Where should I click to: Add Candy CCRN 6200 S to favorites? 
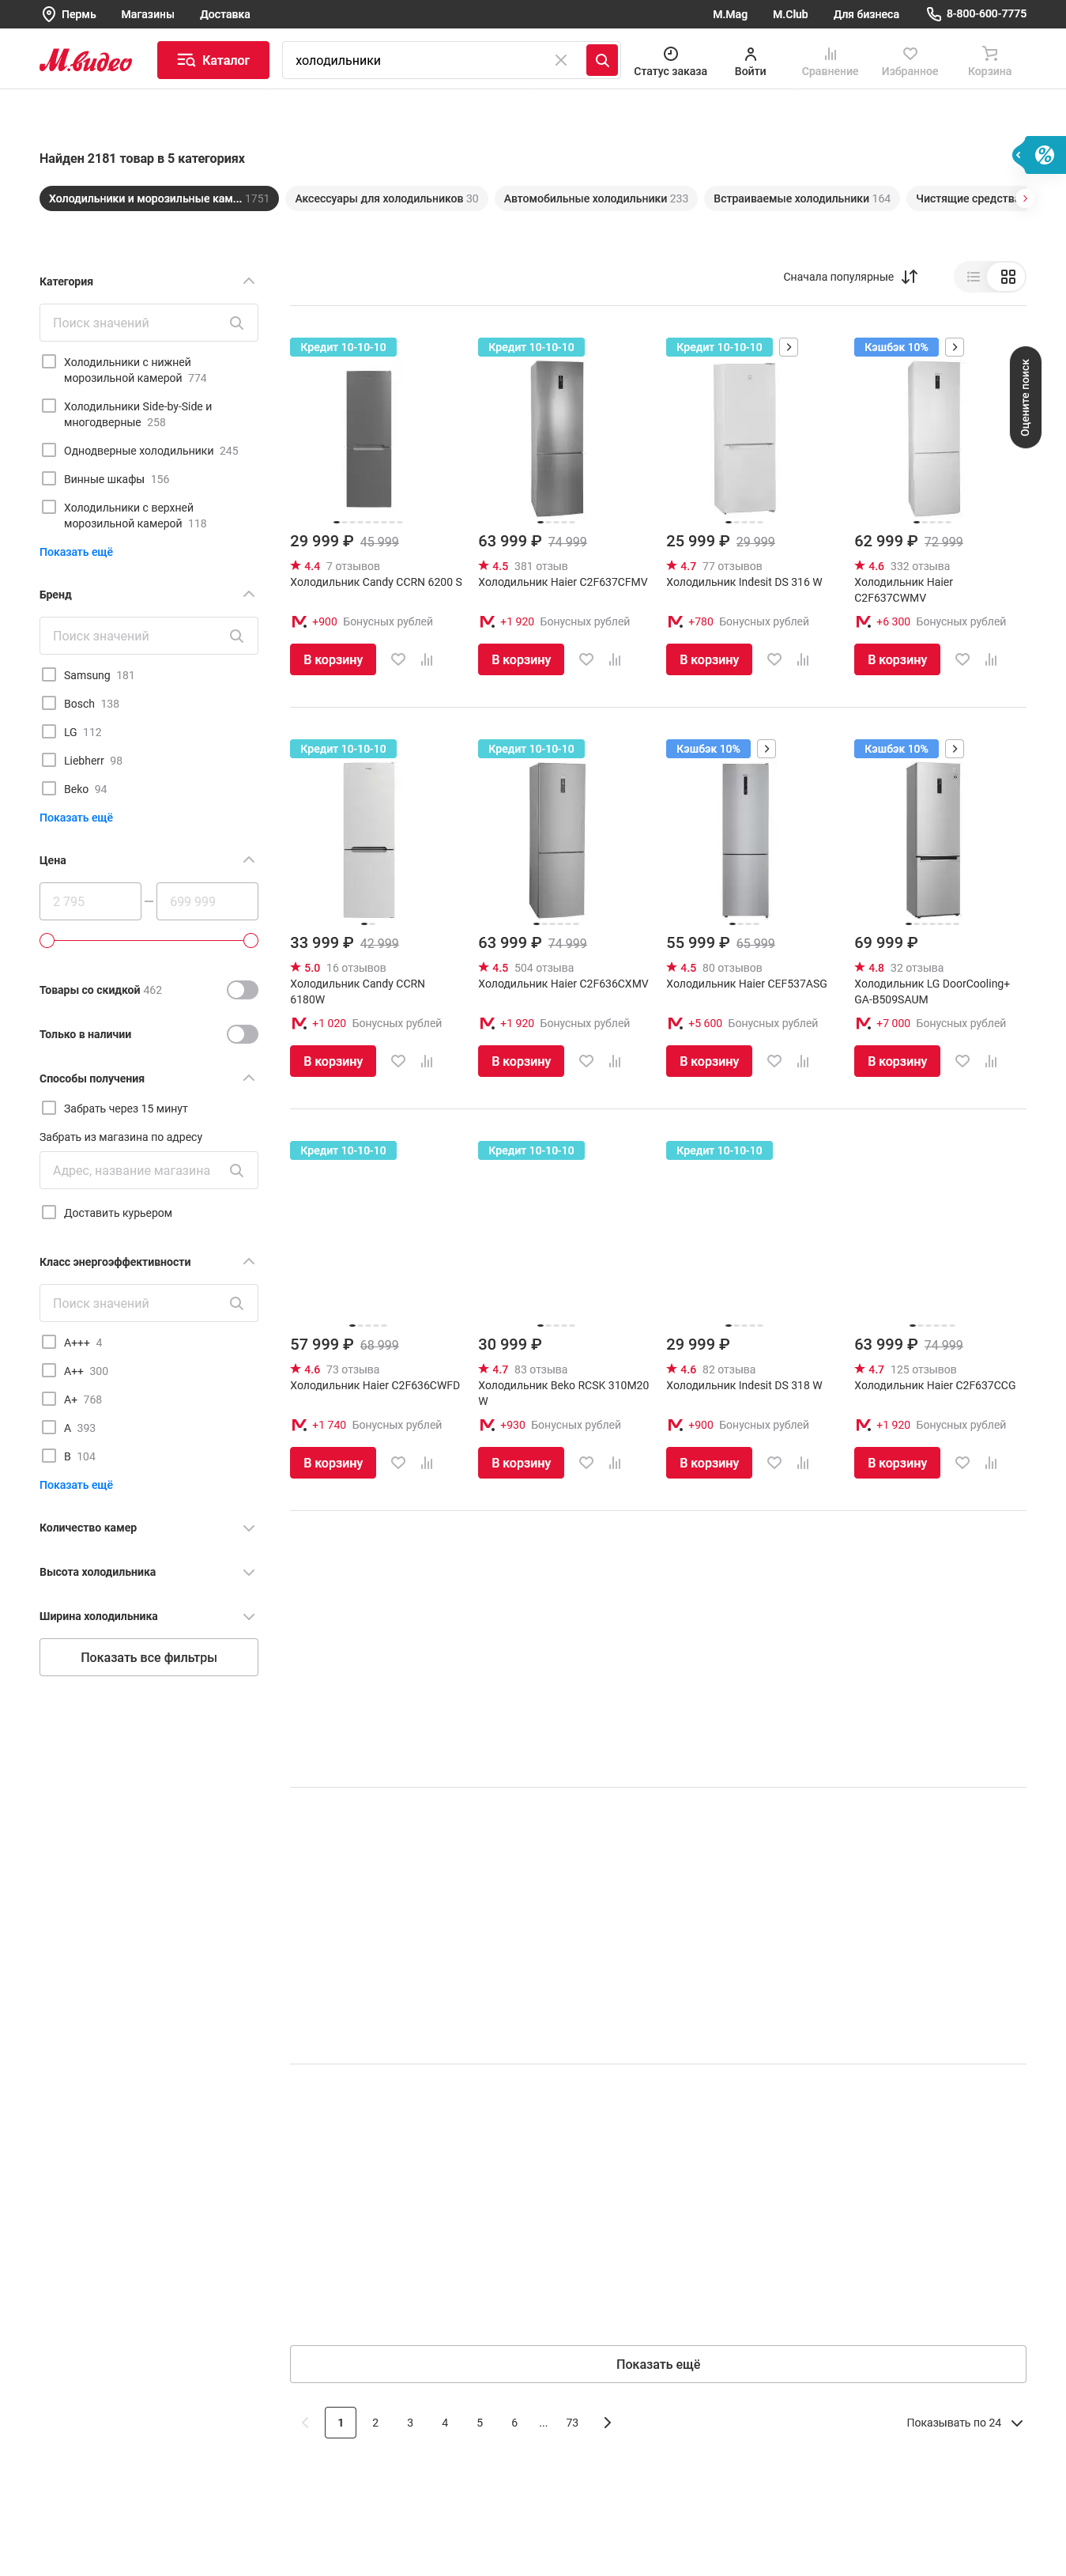point(397,659)
